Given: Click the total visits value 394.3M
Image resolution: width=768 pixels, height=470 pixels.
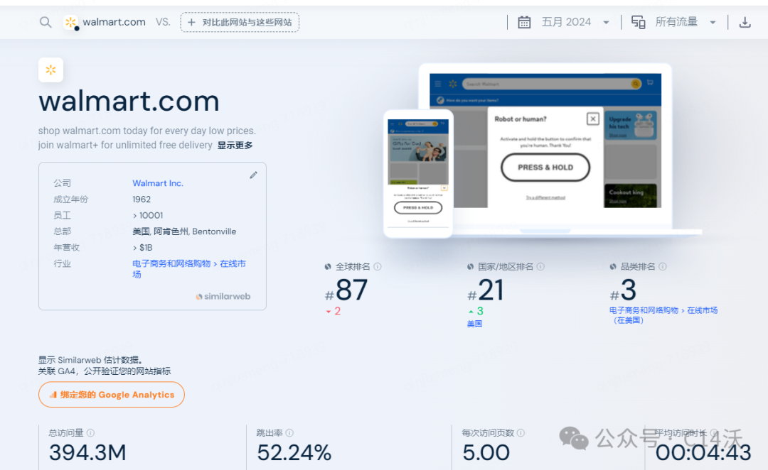Looking at the screenshot, I should pyautogui.click(x=87, y=453).
